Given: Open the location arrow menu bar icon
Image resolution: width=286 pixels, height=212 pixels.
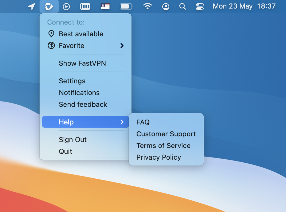Looking at the screenshot, I should click(x=32, y=7).
